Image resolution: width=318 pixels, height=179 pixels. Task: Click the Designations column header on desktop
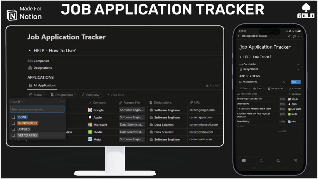pyautogui.click(x=160, y=103)
